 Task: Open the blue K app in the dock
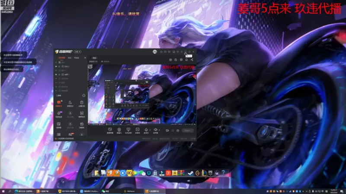click(x=123, y=173)
